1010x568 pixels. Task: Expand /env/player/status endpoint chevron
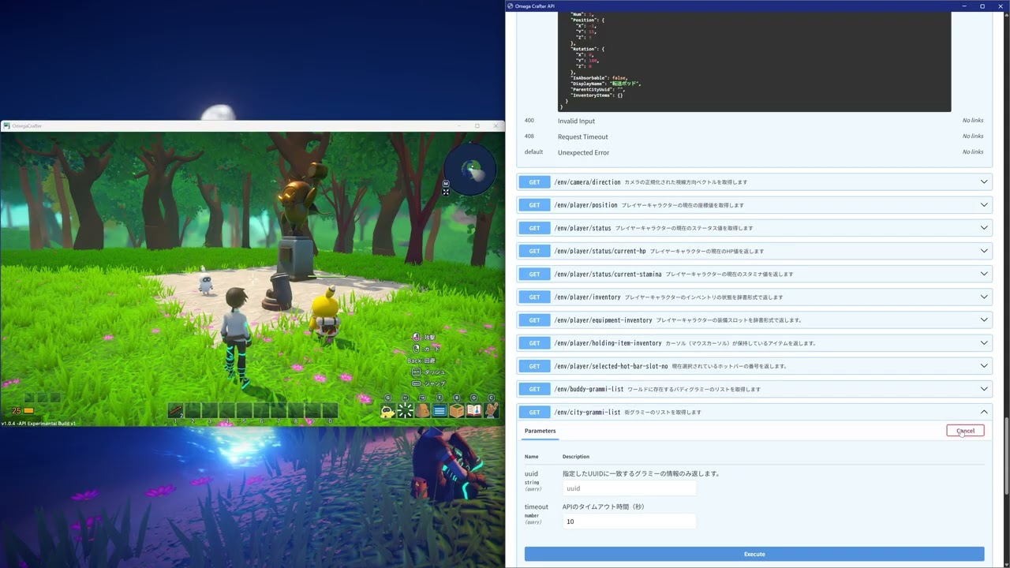[x=984, y=228]
